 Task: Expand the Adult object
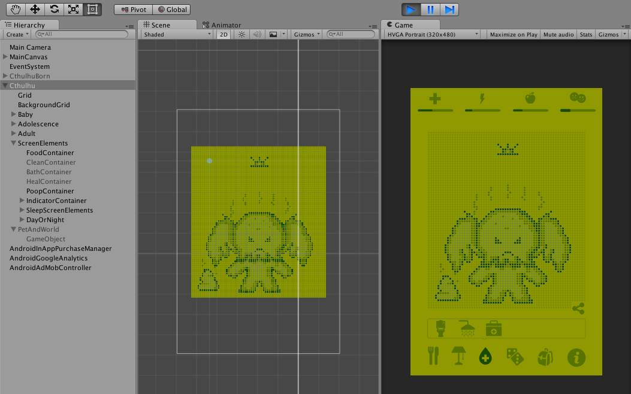pos(14,134)
